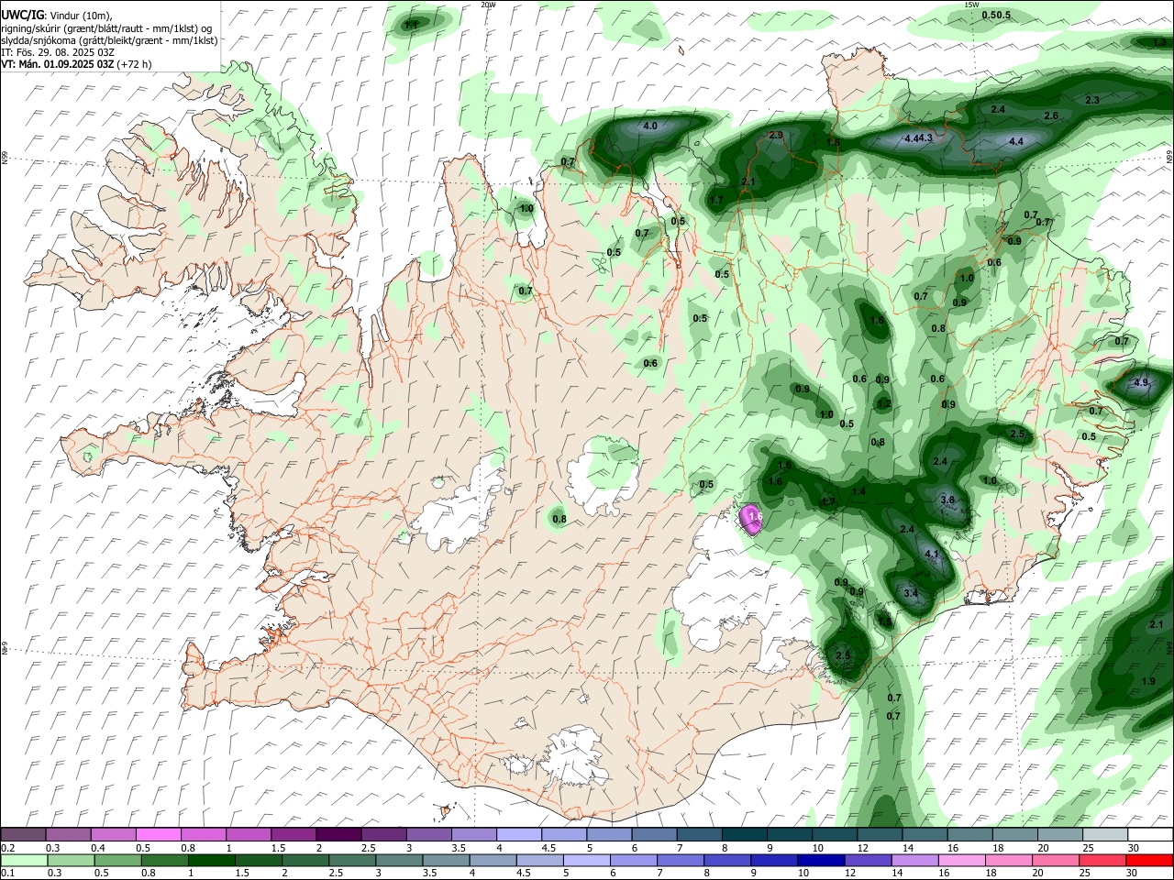This screenshot has height=880, width=1174.
Task: Click the precipitation value '1.2' on the map
Action: click(884, 403)
